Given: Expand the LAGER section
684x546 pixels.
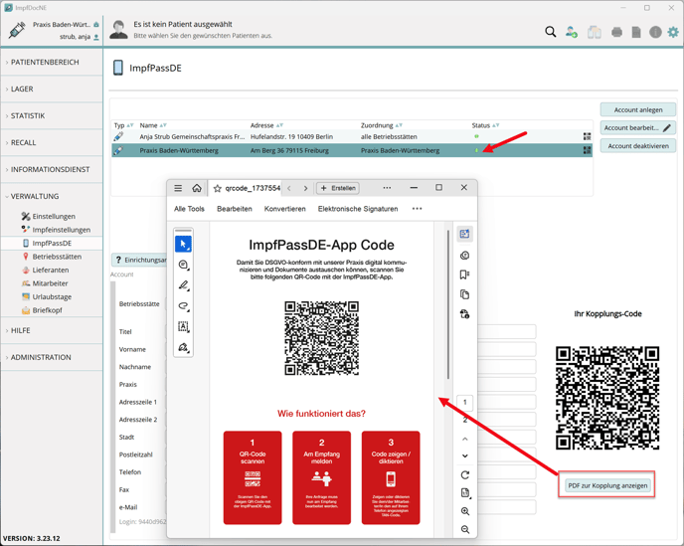Looking at the screenshot, I should (52, 90).
